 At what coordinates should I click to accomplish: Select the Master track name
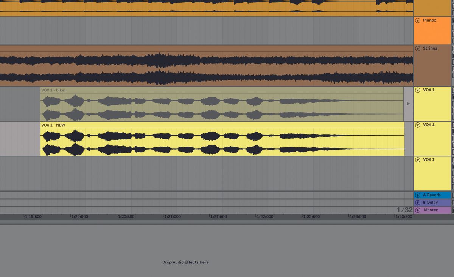point(431,210)
